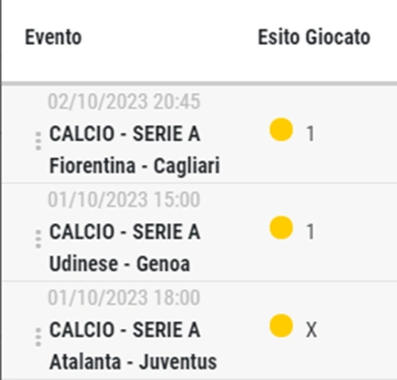Screen dimensions: 397x380
Task: Open the Udinese - Genoa match
Action: click(x=120, y=263)
